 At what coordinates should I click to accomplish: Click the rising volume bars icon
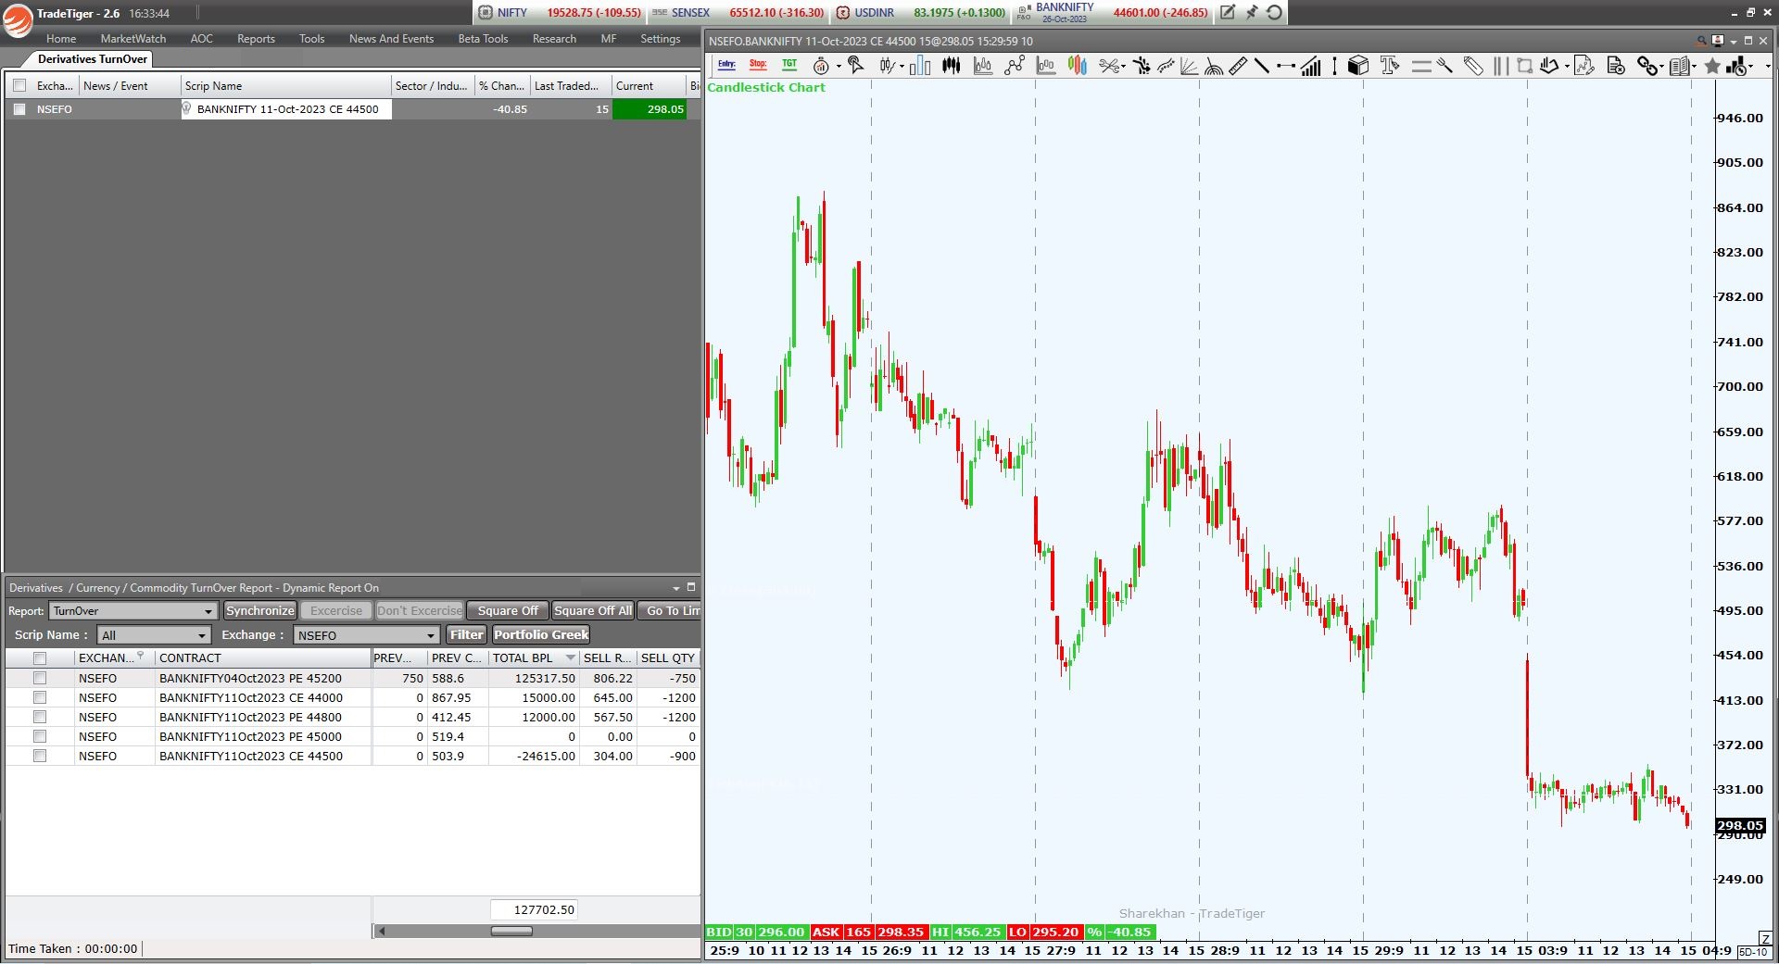[x=1310, y=66]
